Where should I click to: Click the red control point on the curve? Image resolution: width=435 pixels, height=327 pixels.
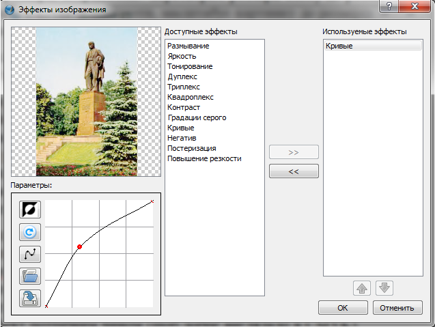tap(80, 246)
